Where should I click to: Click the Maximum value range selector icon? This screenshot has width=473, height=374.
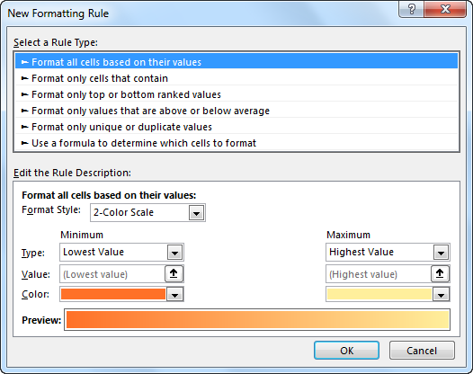(x=440, y=274)
